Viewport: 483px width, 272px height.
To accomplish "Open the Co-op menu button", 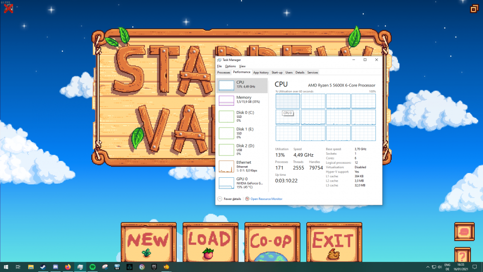I will point(272,242).
